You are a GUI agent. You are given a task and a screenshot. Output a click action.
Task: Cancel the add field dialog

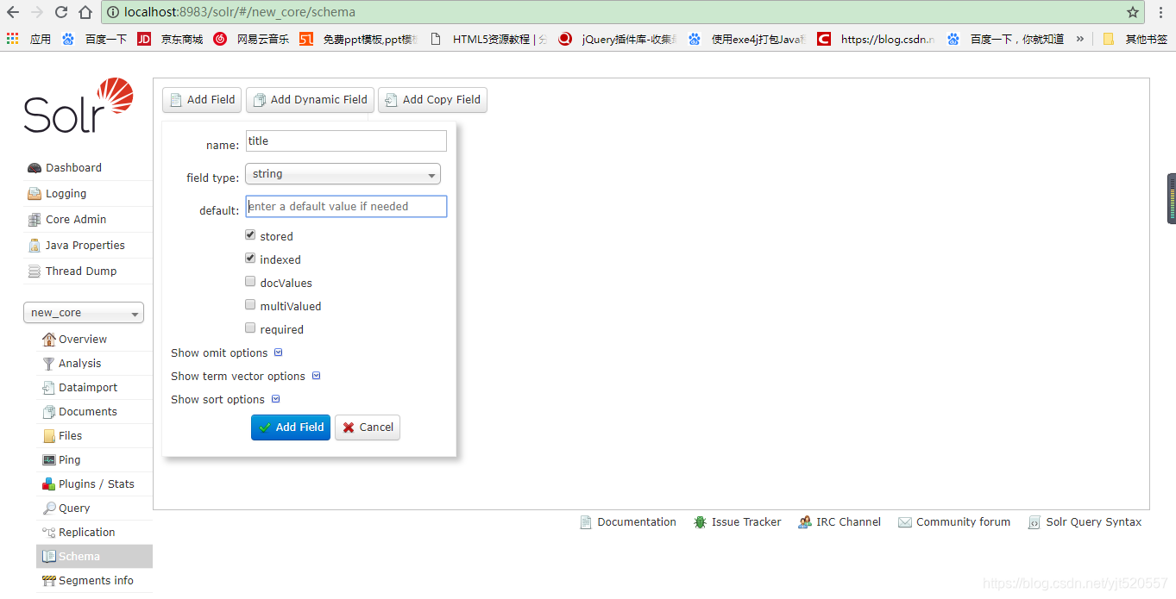click(368, 427)
